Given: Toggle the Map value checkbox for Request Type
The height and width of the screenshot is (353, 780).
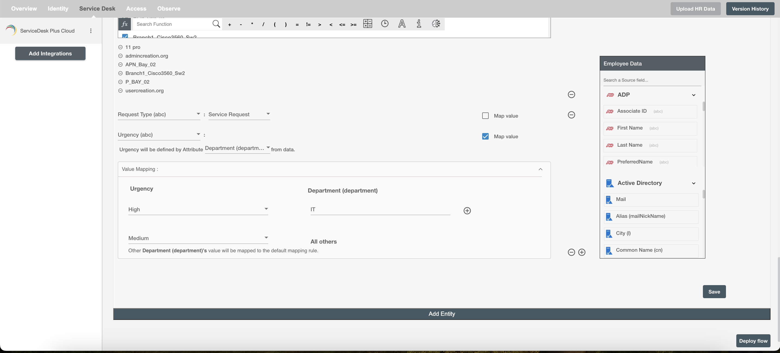Looking at the screenshot, I should (485, 115).
